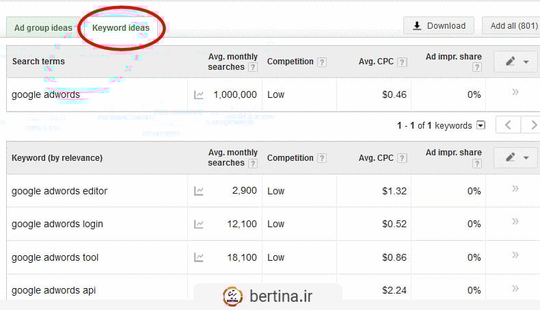Add google adwords login to plan arrow
The height and width of the screenshot is (310, 540).
click(x=515, y=221)
